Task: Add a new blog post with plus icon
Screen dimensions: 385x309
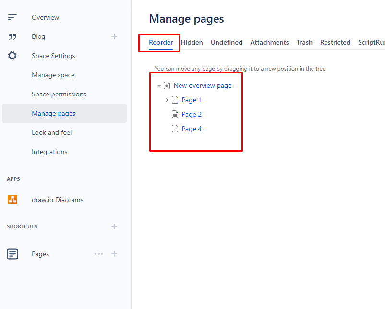Action: coord(114,36)
